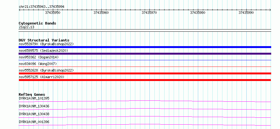Click ruler position 37435990
This screenshot has width=280, height=129.
pos(246,13)
